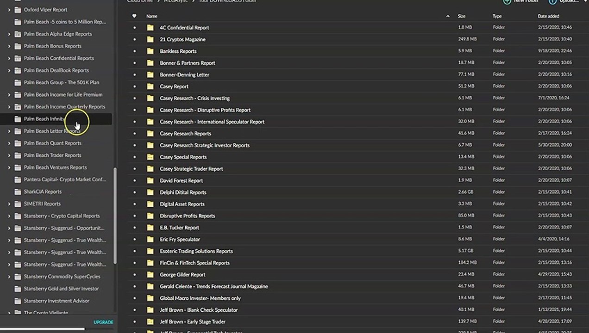This screenshot has width=589, height=333.
Task: Click the sidebar Oxford Viper Report folder icon
Action: [x=18, y=10]
